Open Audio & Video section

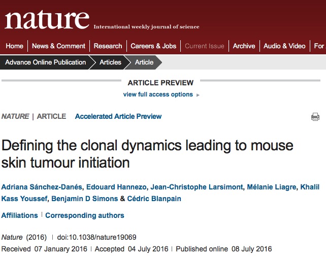pyautogui.click(x=284, y=46)
